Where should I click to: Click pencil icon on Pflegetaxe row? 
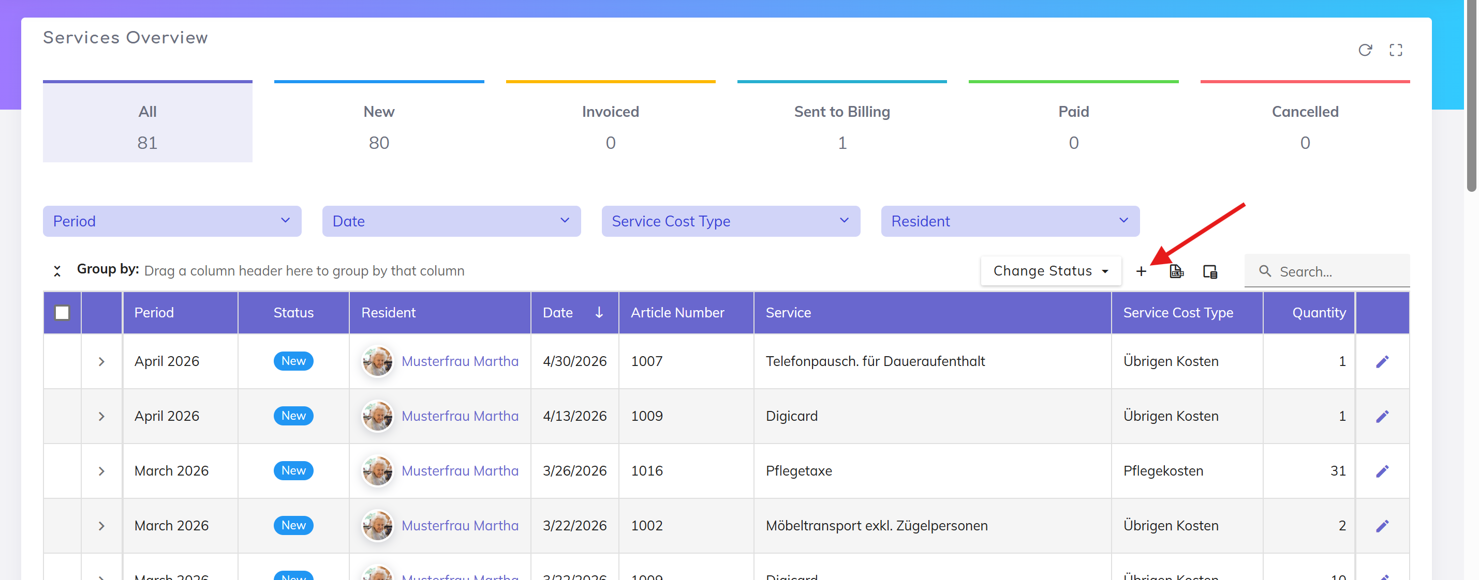coord(1382,471)
